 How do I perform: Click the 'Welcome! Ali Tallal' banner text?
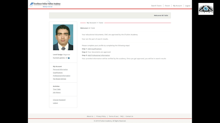(x=161, y=15)
